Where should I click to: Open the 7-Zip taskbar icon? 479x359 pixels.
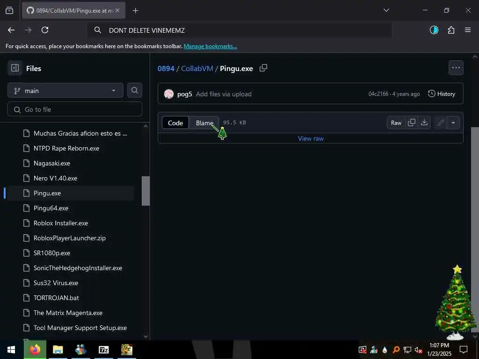pos(103,350)
